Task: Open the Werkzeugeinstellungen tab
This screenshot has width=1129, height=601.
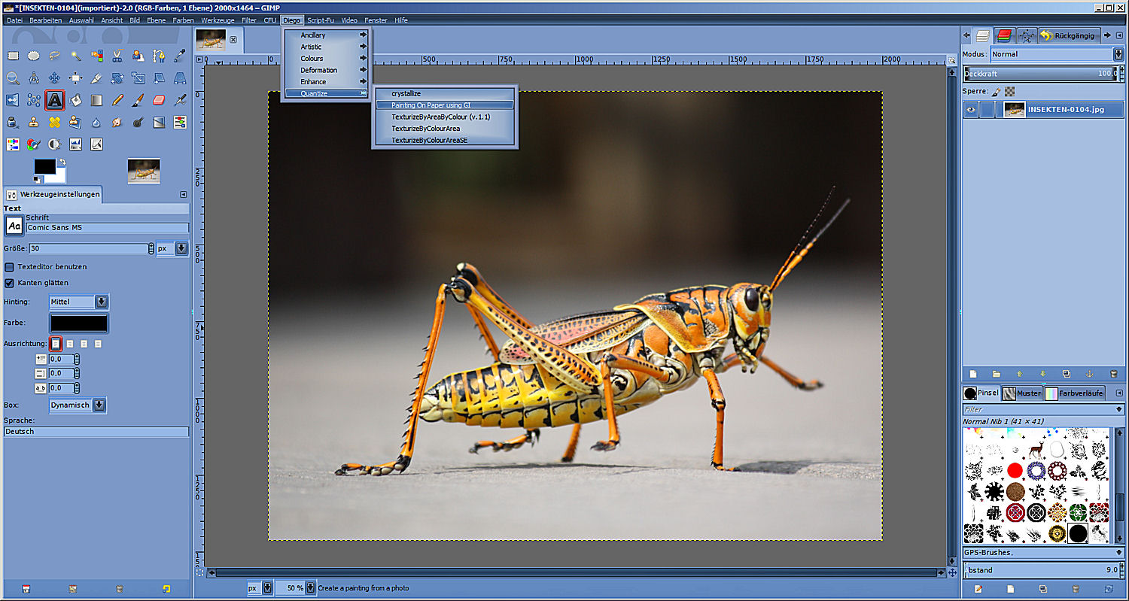Action: pos(53,195)
